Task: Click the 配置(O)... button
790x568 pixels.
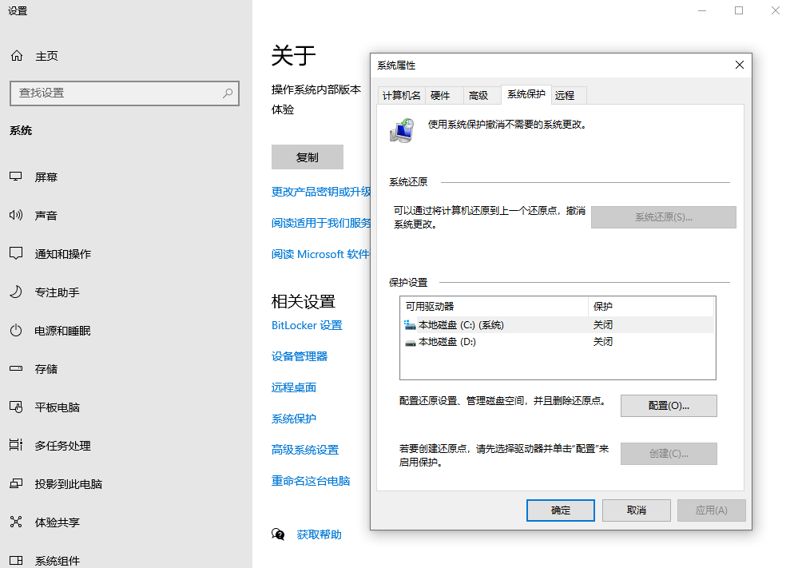Action: click(669, 406)
